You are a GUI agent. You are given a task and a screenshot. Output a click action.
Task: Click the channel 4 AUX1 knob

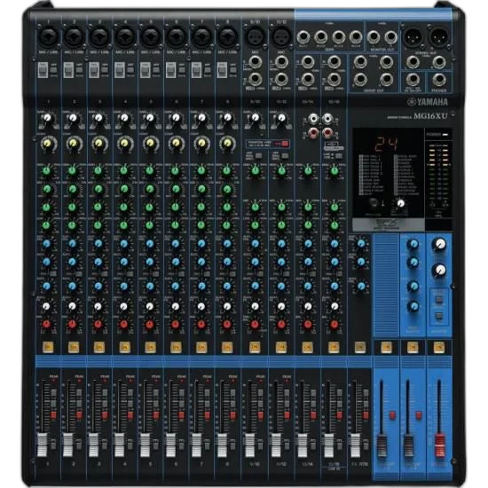pos(124,243)
